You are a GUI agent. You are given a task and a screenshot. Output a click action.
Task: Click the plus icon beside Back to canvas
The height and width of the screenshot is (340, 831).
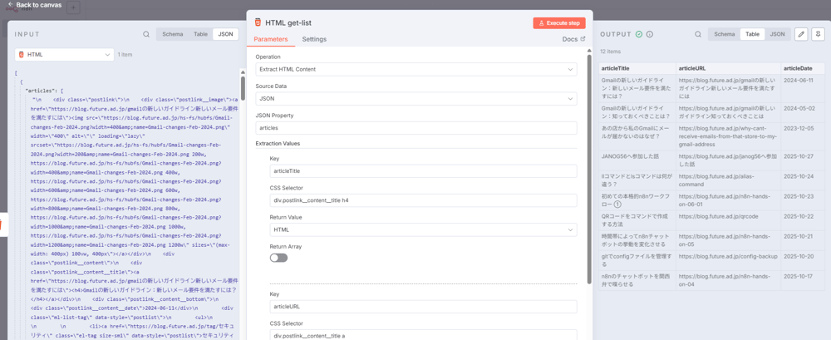point(73,7)
